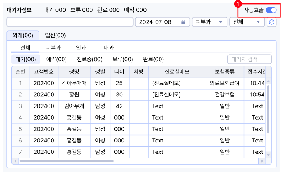Click the 성명 column header
Screen dimensions: 282x174
[74, 72]
